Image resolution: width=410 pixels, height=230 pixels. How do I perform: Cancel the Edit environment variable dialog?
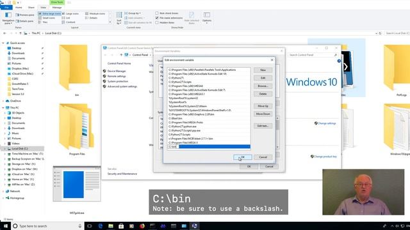point(263,157)
